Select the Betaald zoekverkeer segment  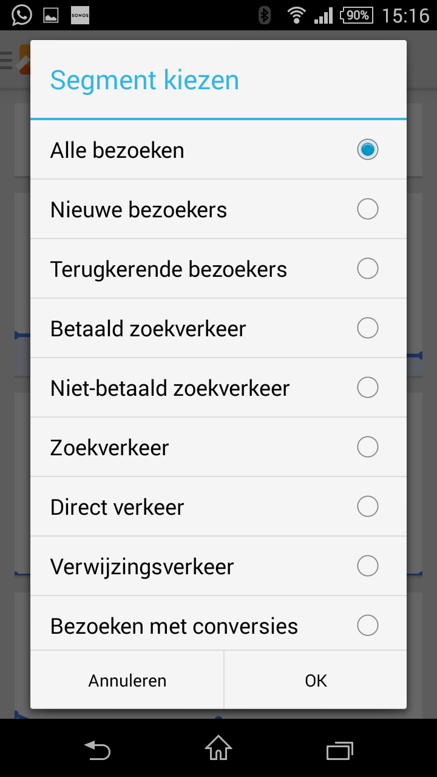[367, 328]
